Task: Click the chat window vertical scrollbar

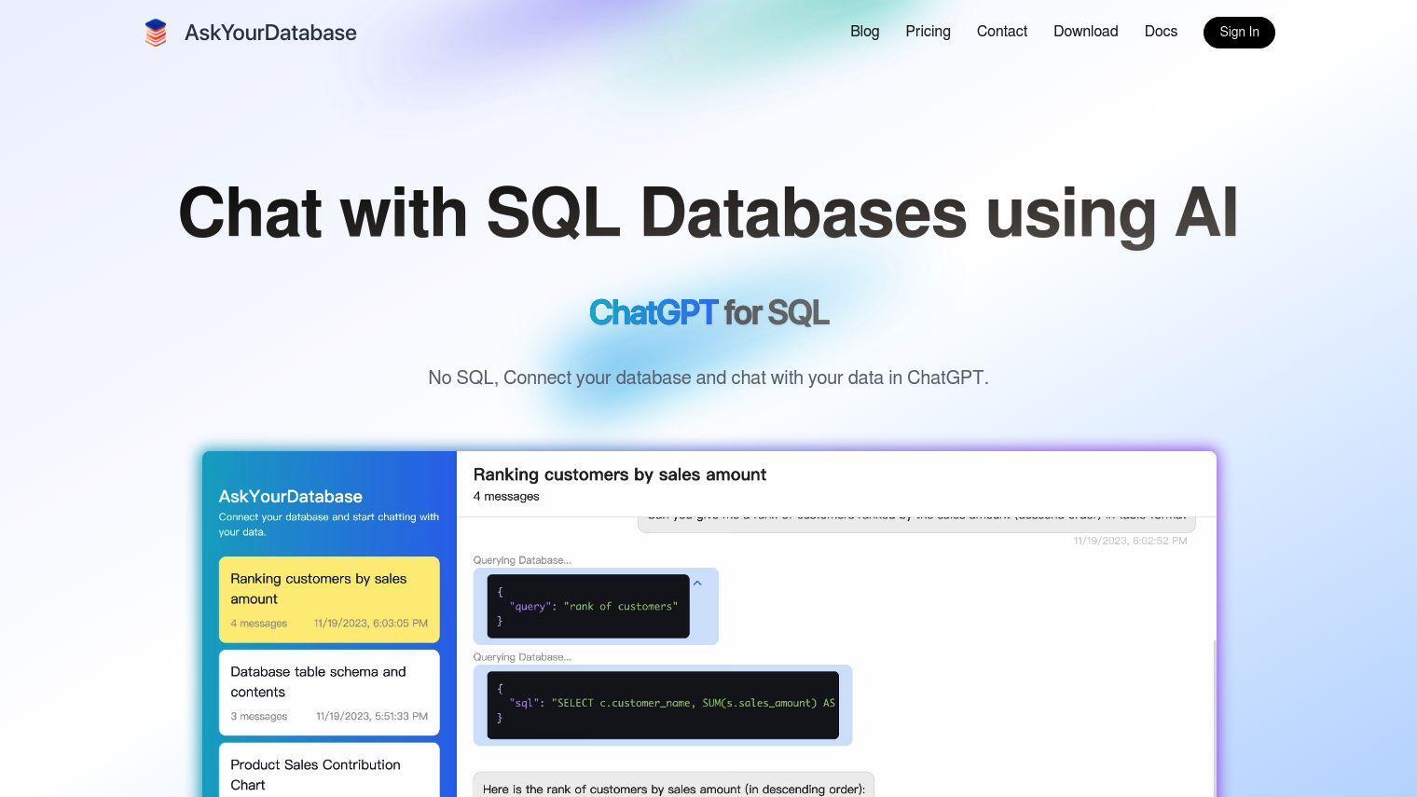Action: (1213, 718)
